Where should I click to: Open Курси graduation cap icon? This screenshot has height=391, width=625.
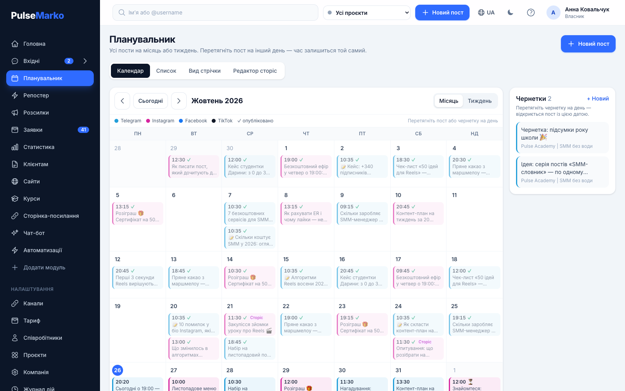click(x=15, y=199)
